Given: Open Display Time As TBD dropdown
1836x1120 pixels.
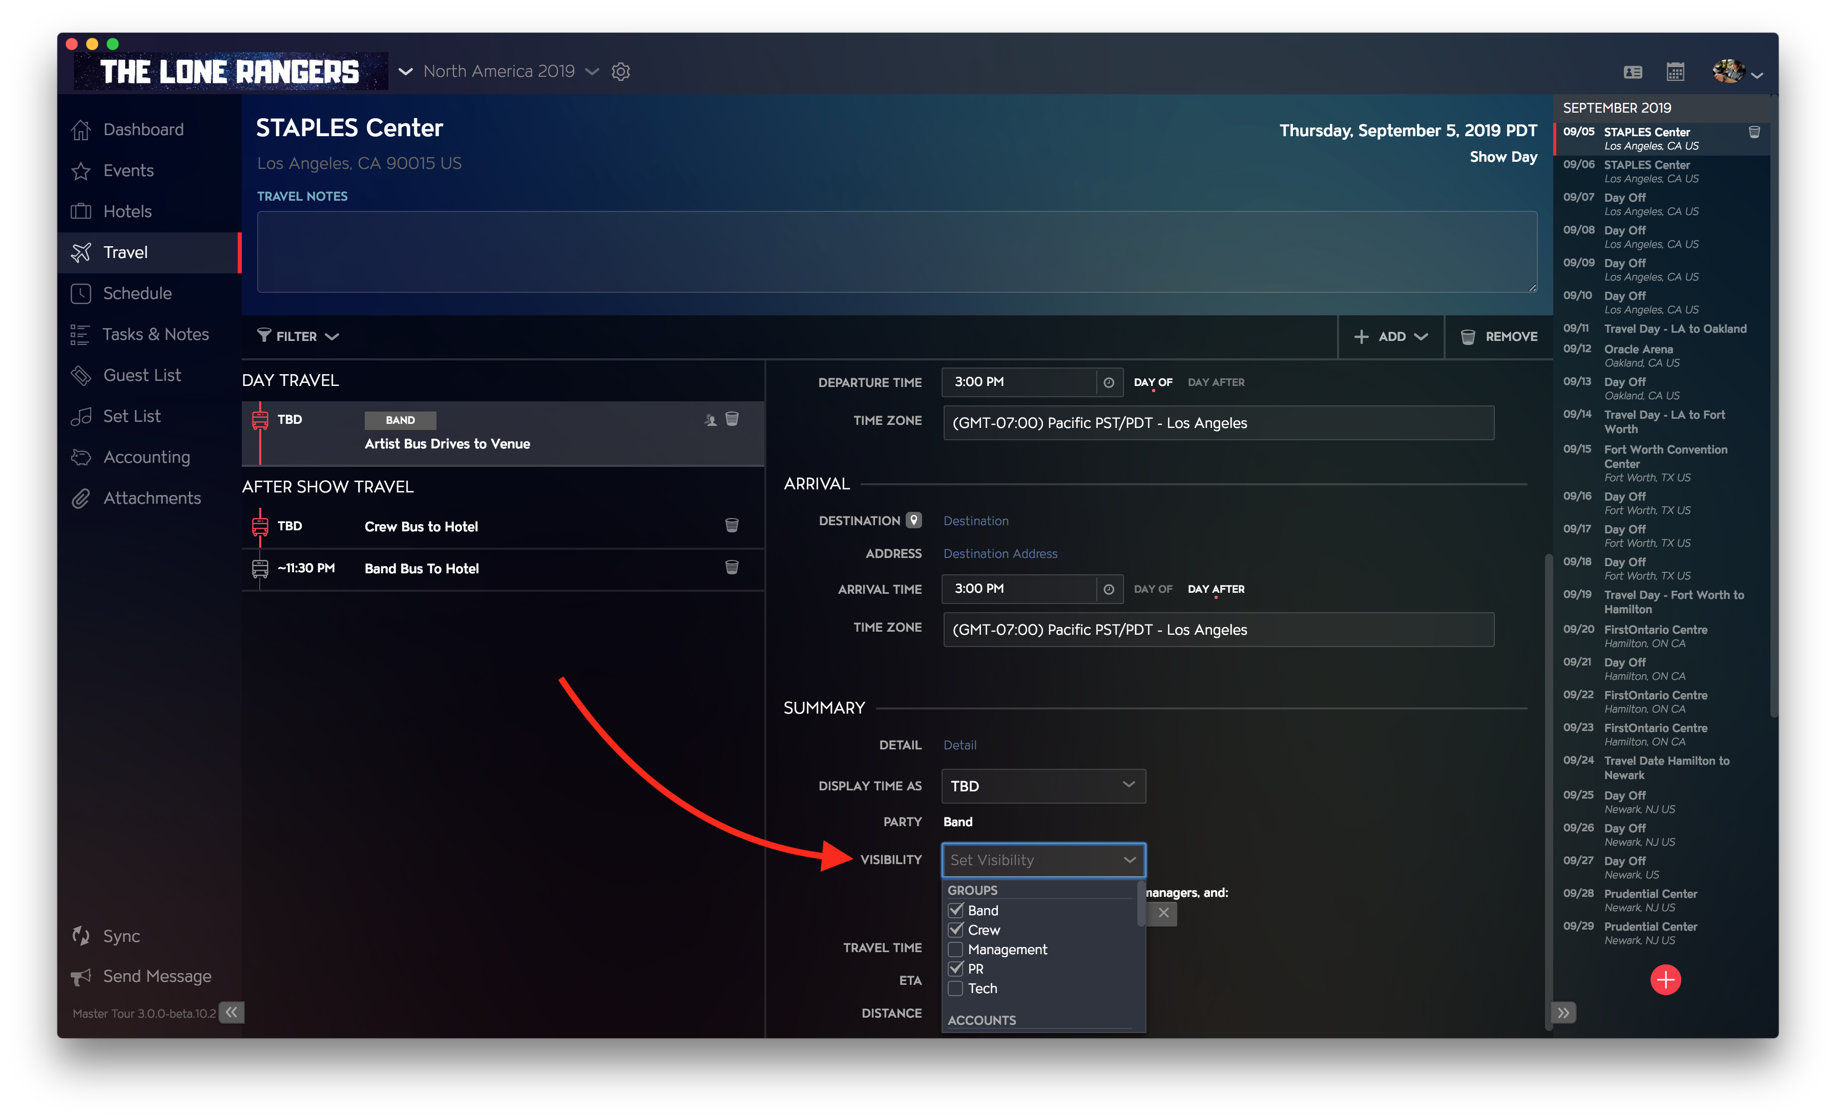Looking at the screenshot, I should click(1043, 786).
